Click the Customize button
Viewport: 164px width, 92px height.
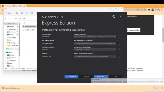click(x=86, y=77)
